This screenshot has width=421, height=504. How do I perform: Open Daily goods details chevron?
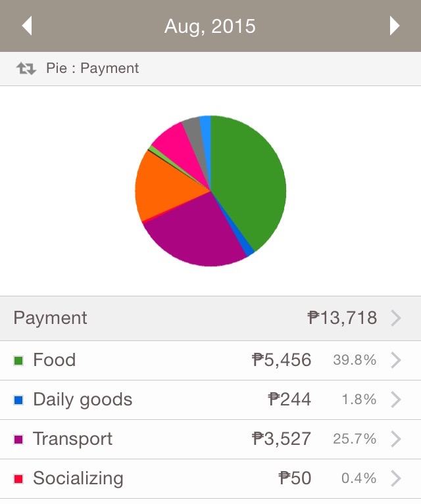[x=396, y=400]
